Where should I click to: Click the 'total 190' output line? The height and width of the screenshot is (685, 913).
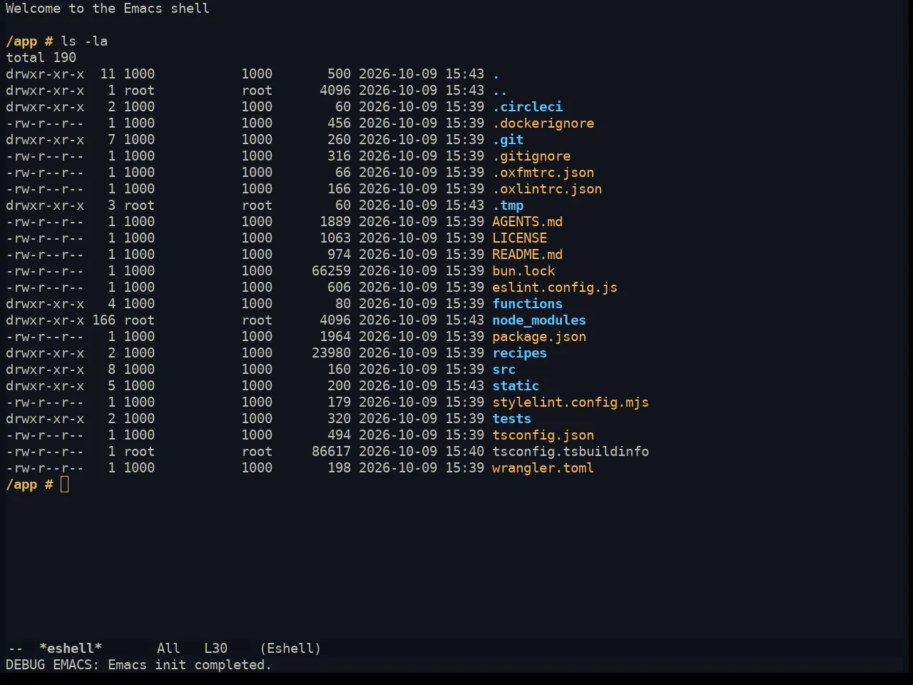click(x=41, y=58)
